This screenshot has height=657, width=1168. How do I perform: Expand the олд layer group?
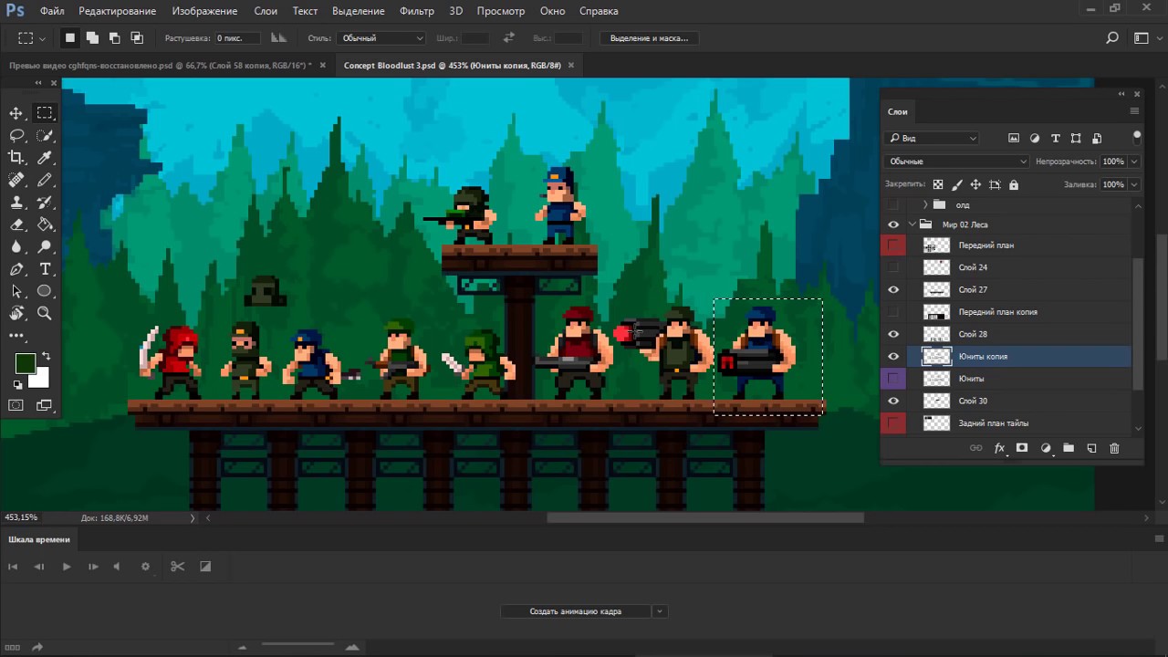[925, 205]
